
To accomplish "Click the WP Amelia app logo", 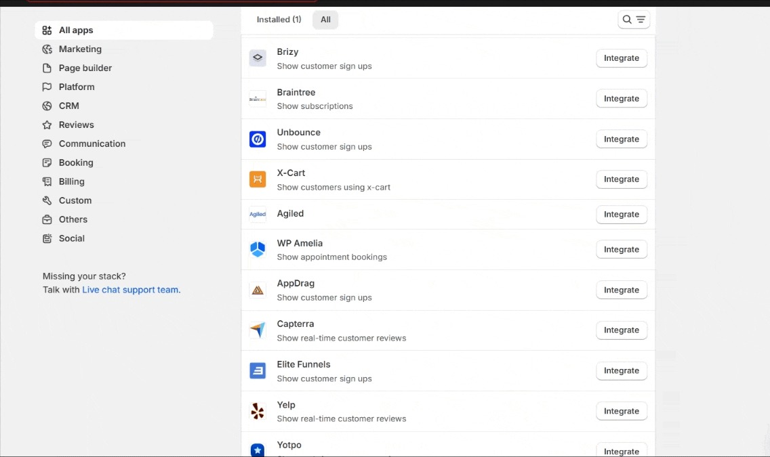I will [258, 250].
